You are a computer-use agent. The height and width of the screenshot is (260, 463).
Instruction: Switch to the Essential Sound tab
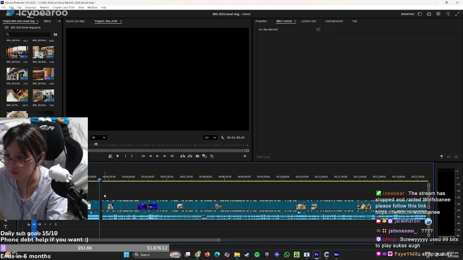(334, 21)
